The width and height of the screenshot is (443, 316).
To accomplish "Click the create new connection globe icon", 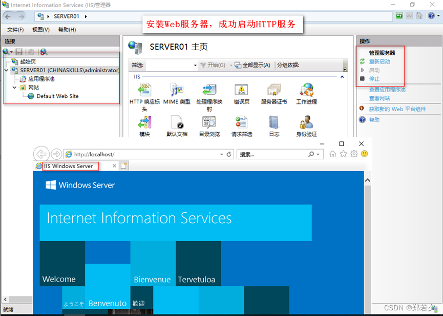I will point(6,52).
